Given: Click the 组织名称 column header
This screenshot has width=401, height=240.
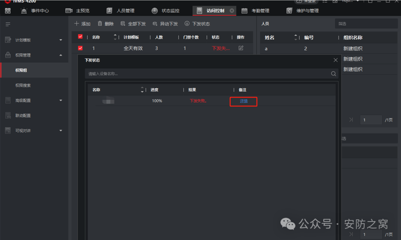Looking at the screenshot, I should pyautogui.click(x=353, y=37).
